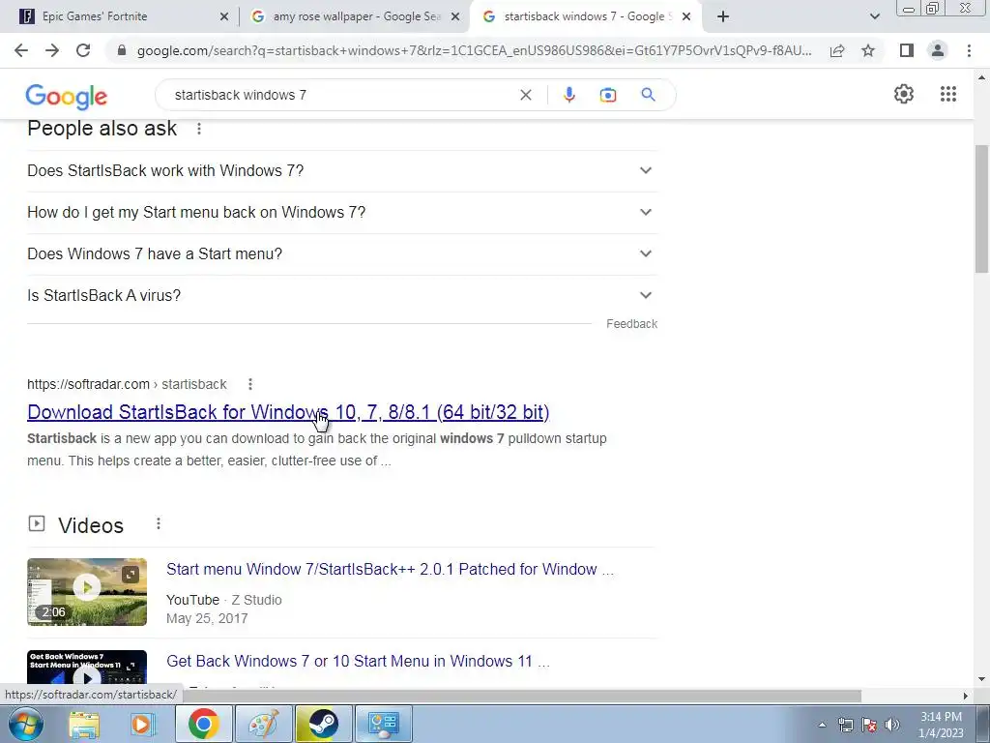Clear the Google search box text

point(525,95)
